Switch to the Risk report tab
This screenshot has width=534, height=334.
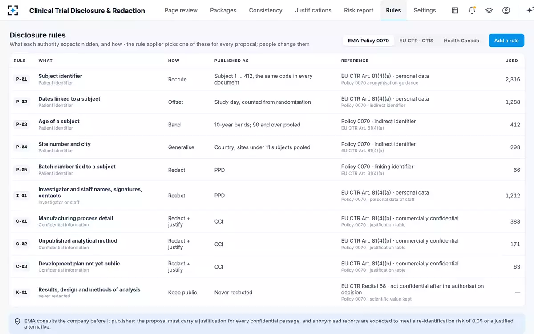[359, 10]
